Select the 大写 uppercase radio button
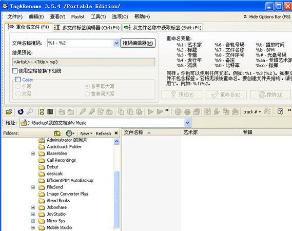 click(18, 94)
